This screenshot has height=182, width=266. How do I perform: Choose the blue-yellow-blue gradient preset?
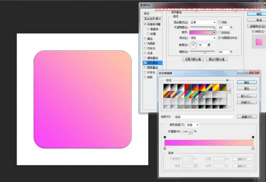pos(209,87)
